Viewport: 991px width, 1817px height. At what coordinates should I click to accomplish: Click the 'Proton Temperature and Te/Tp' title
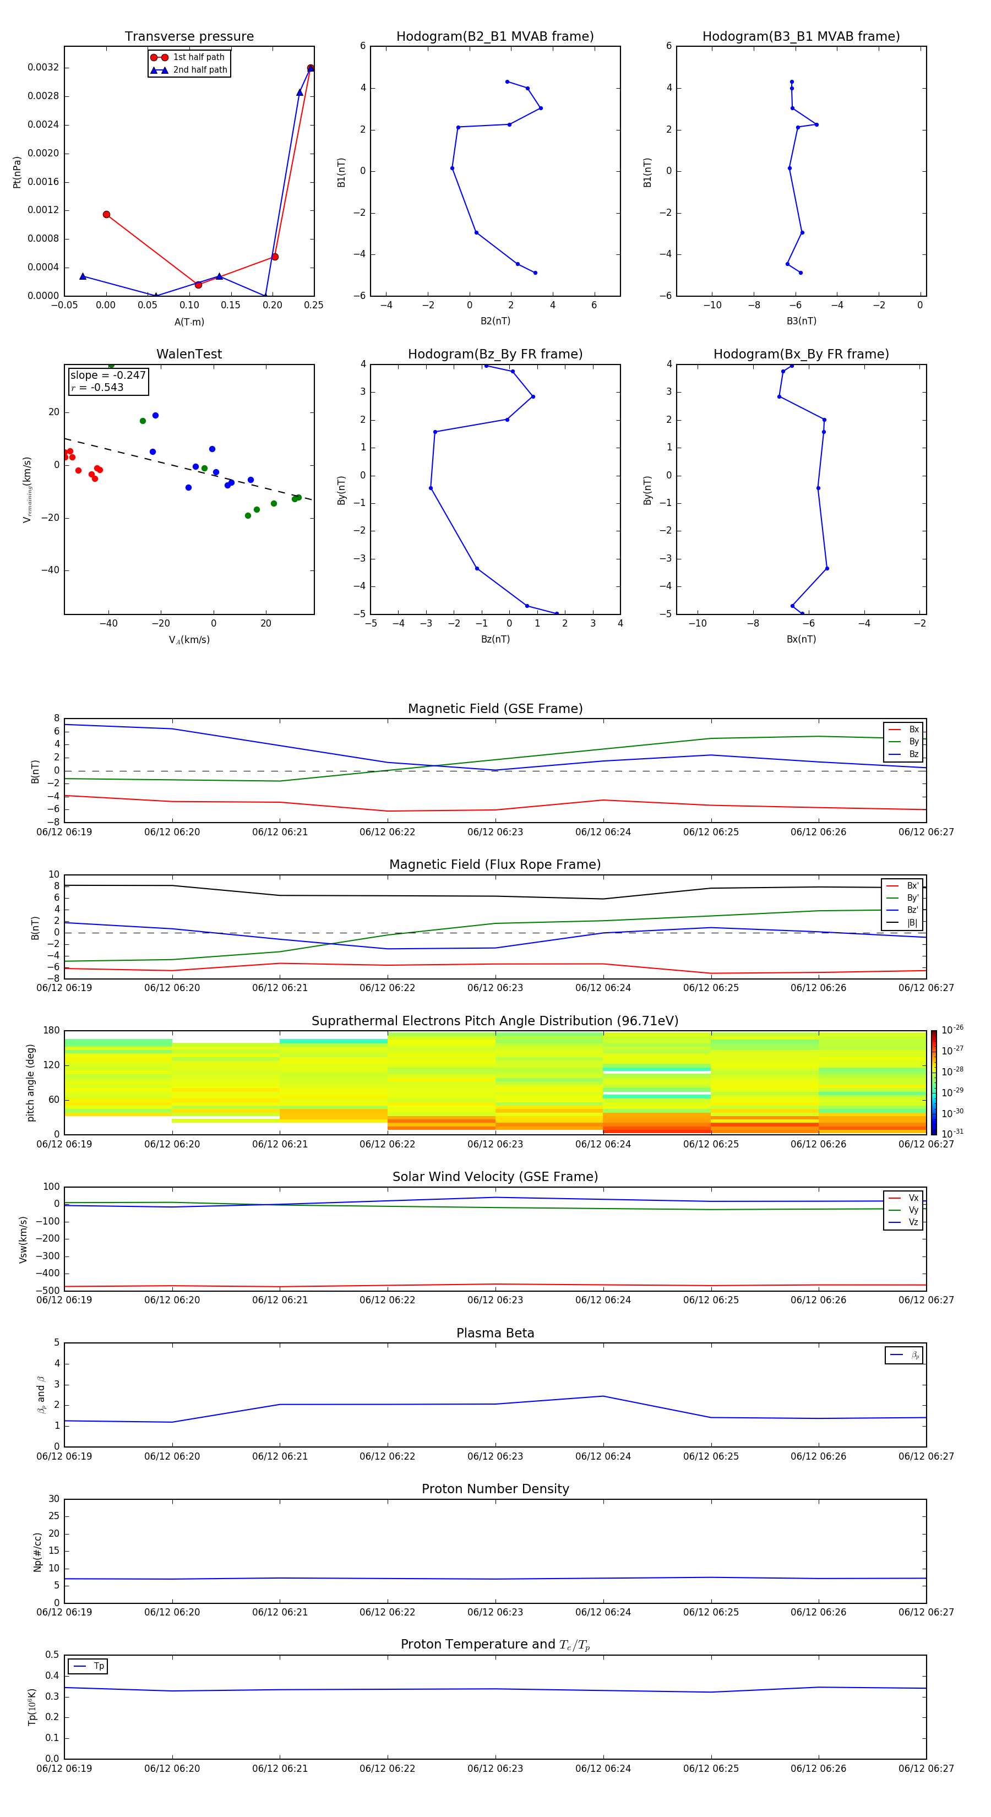coord(495,1644)
